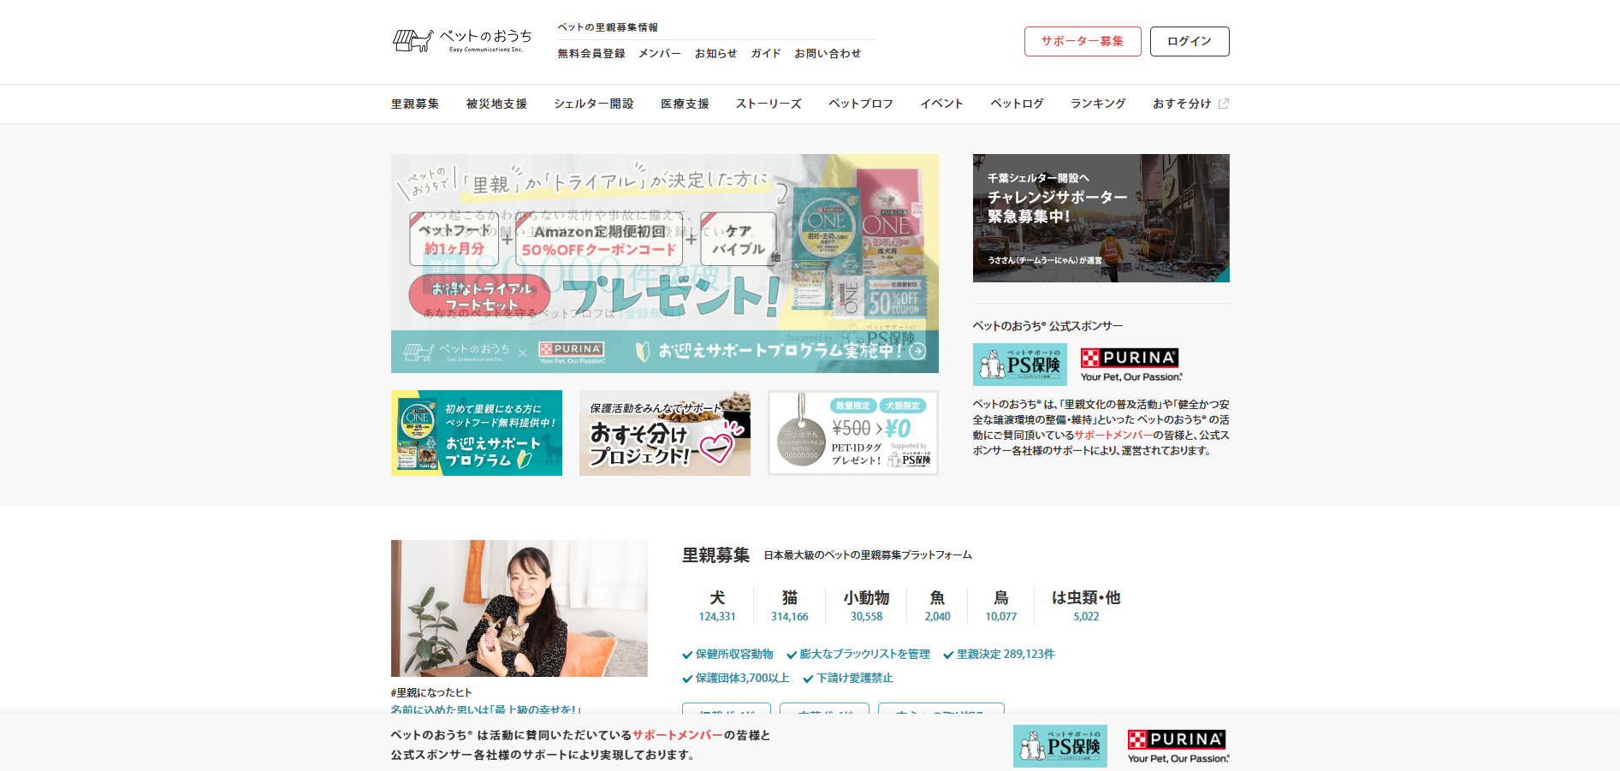This screenshot has width=1620, height=771.
Task: Open the 千葉シェルター開設 challenge supporter banner
Action: 1101,218
